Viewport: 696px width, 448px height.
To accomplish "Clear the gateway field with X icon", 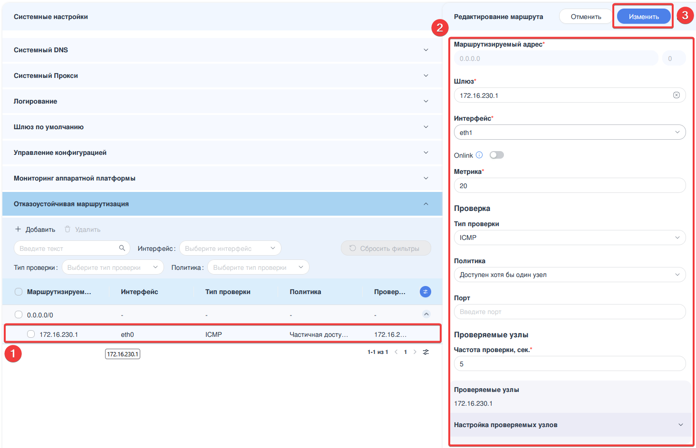I will [x=676, y=95].
